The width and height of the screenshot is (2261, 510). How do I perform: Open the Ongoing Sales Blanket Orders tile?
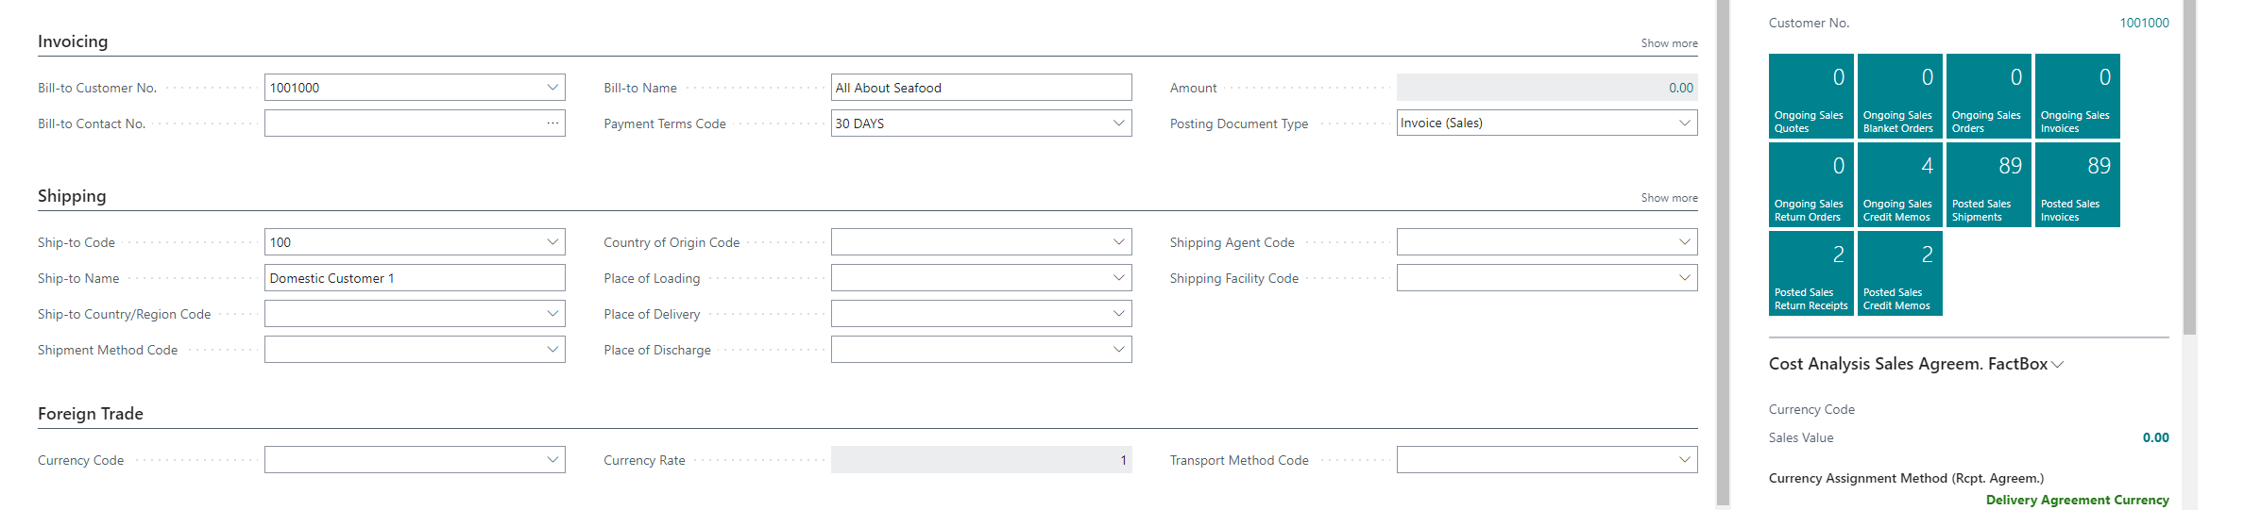(x=1899, y=96)
